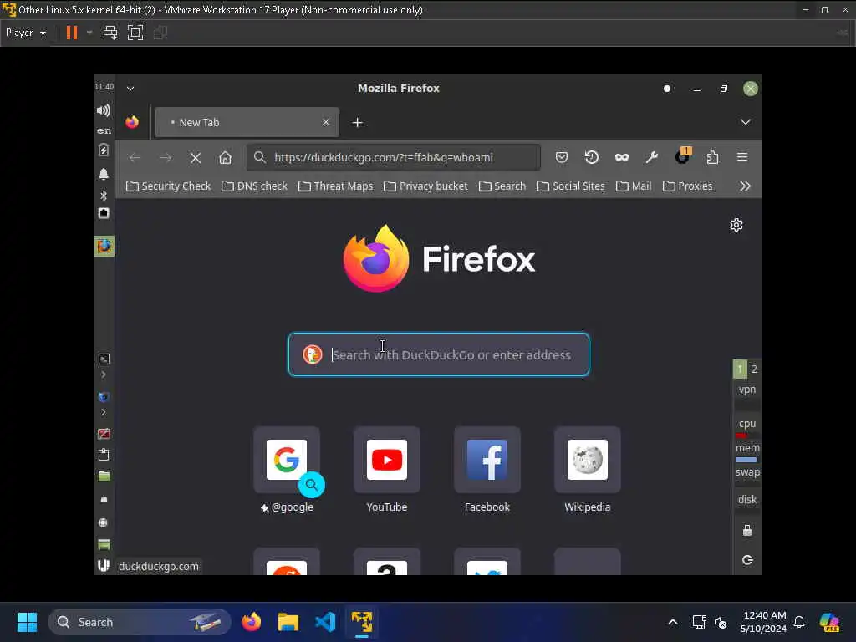
Task: Click the mem usage monitor
Action: pyautogui.click(x=746, y=452)
